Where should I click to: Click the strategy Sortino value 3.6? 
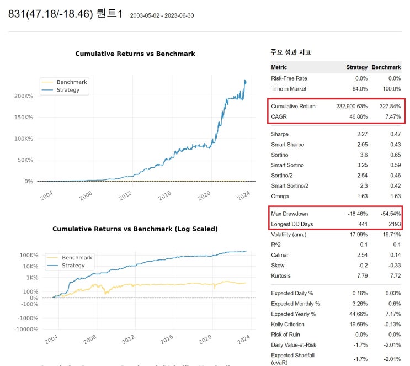pyautogui.click(x=364, y=155)
